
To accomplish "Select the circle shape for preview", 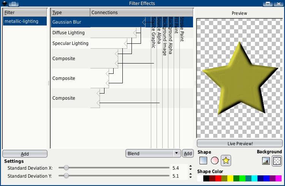I will click(214, 161).
